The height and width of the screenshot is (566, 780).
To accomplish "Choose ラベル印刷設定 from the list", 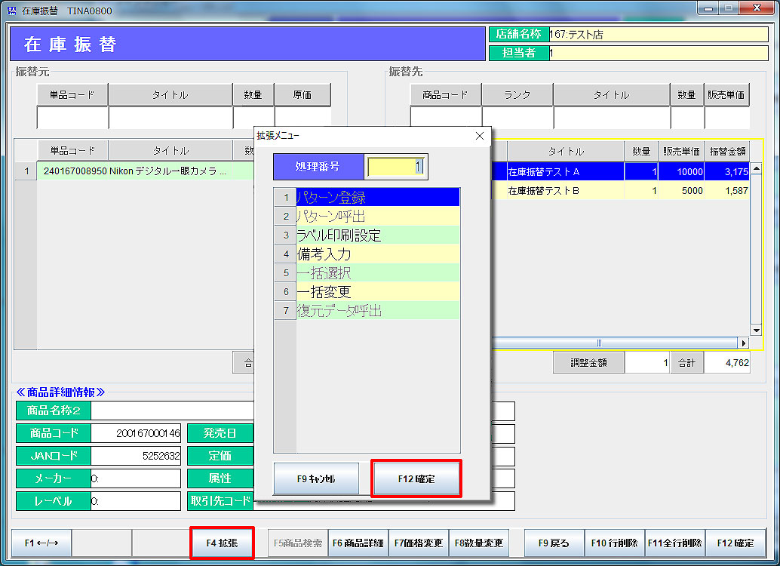I will click(377, 235).
